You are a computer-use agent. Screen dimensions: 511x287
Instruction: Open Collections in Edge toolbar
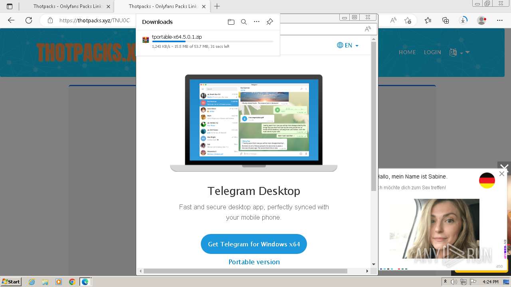(446, 20)
